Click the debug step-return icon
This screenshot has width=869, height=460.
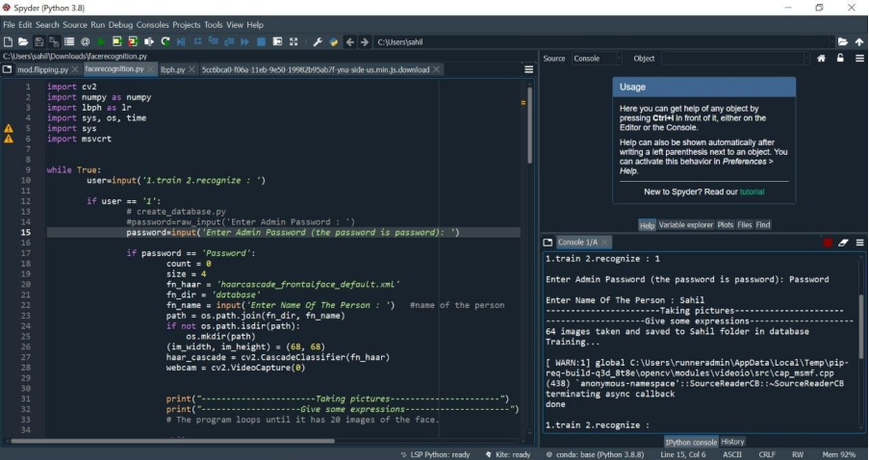tap(229, 41)
